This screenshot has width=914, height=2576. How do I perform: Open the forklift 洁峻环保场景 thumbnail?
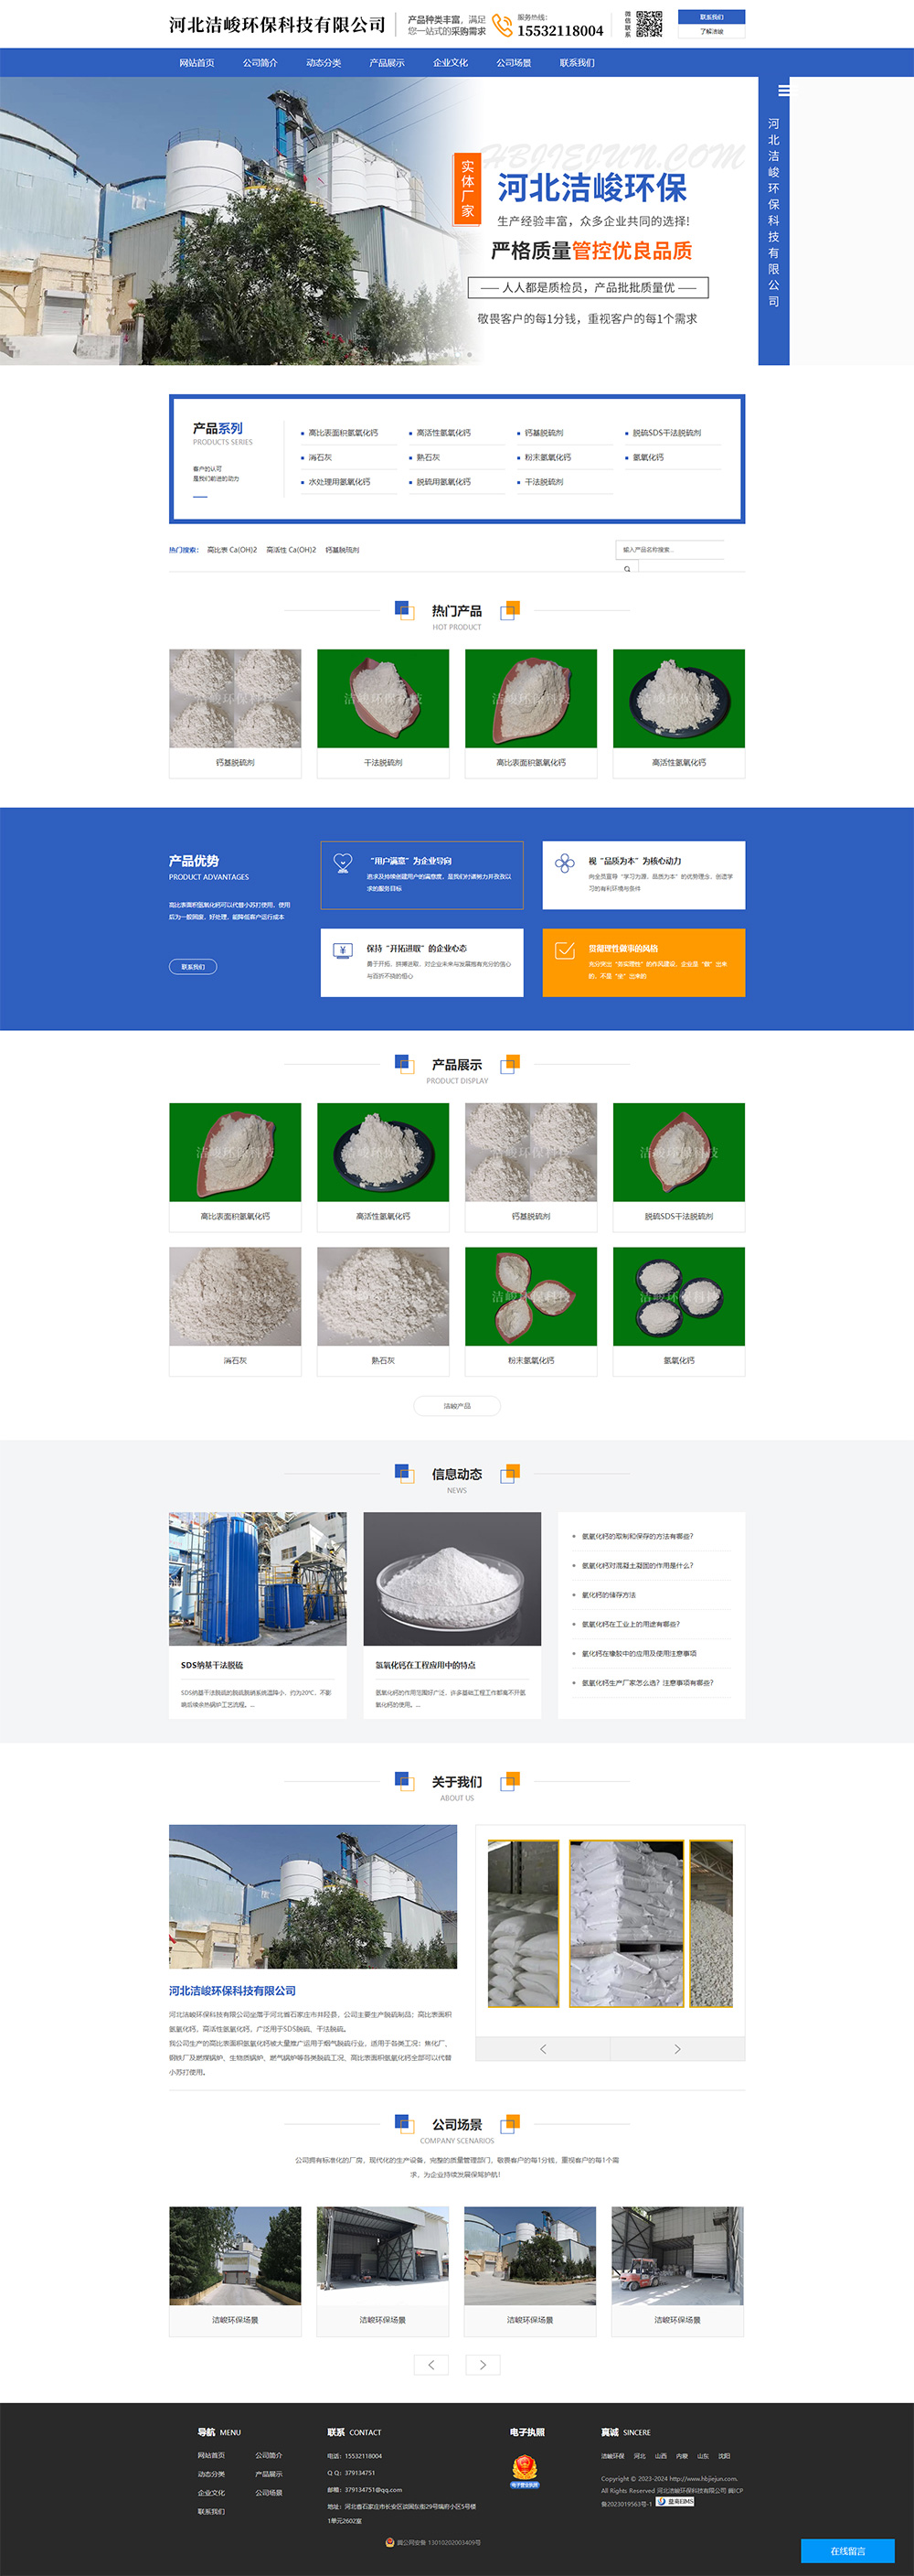pyautogui.click(x=677, y=2256)
